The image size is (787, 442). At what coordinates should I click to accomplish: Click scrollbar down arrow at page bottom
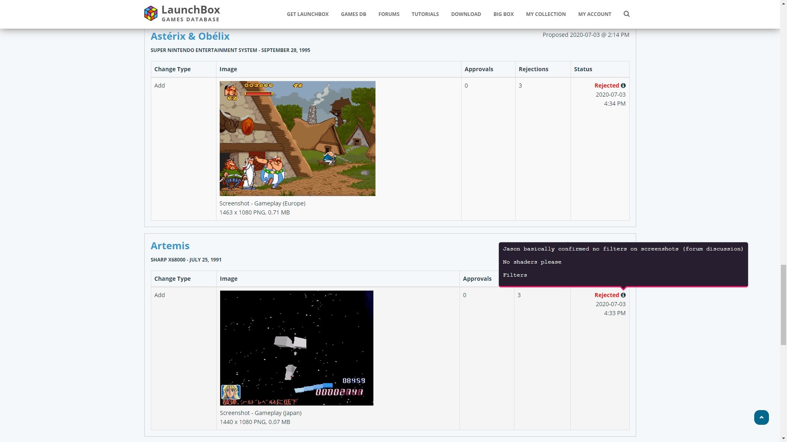point(783,438)
